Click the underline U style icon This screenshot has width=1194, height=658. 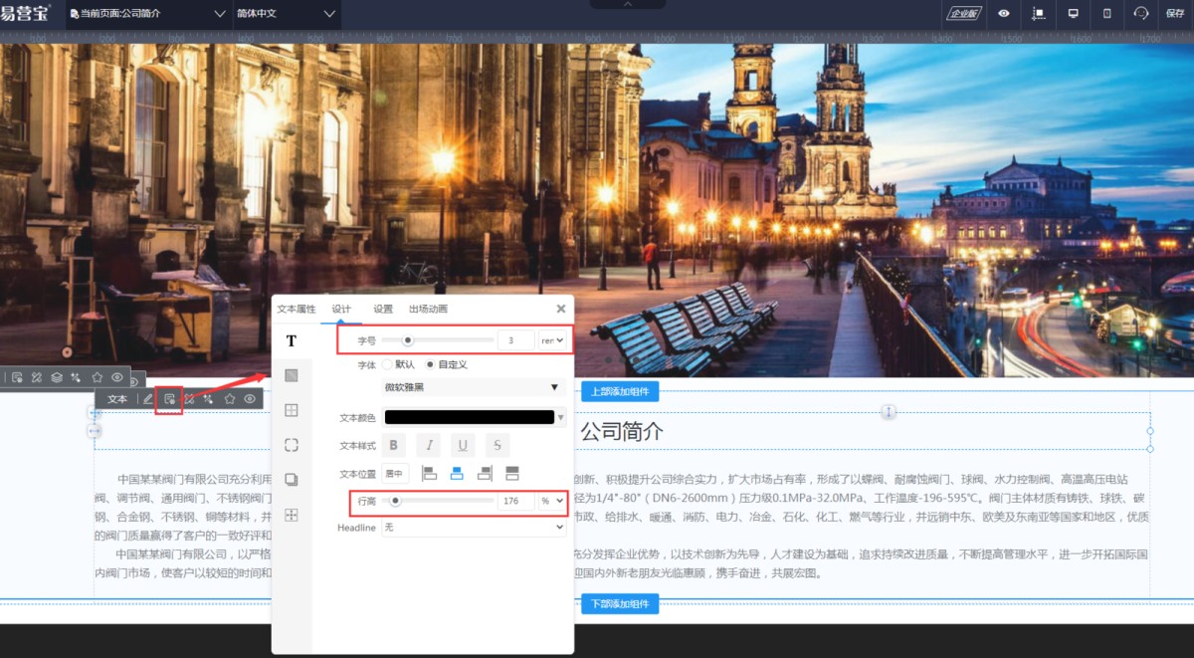click(x=462, y=445)
